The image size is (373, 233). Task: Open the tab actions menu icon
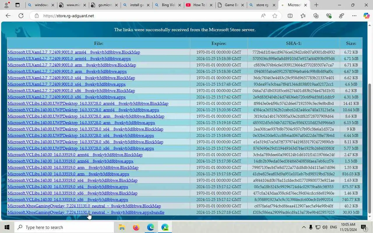[17, 5]
